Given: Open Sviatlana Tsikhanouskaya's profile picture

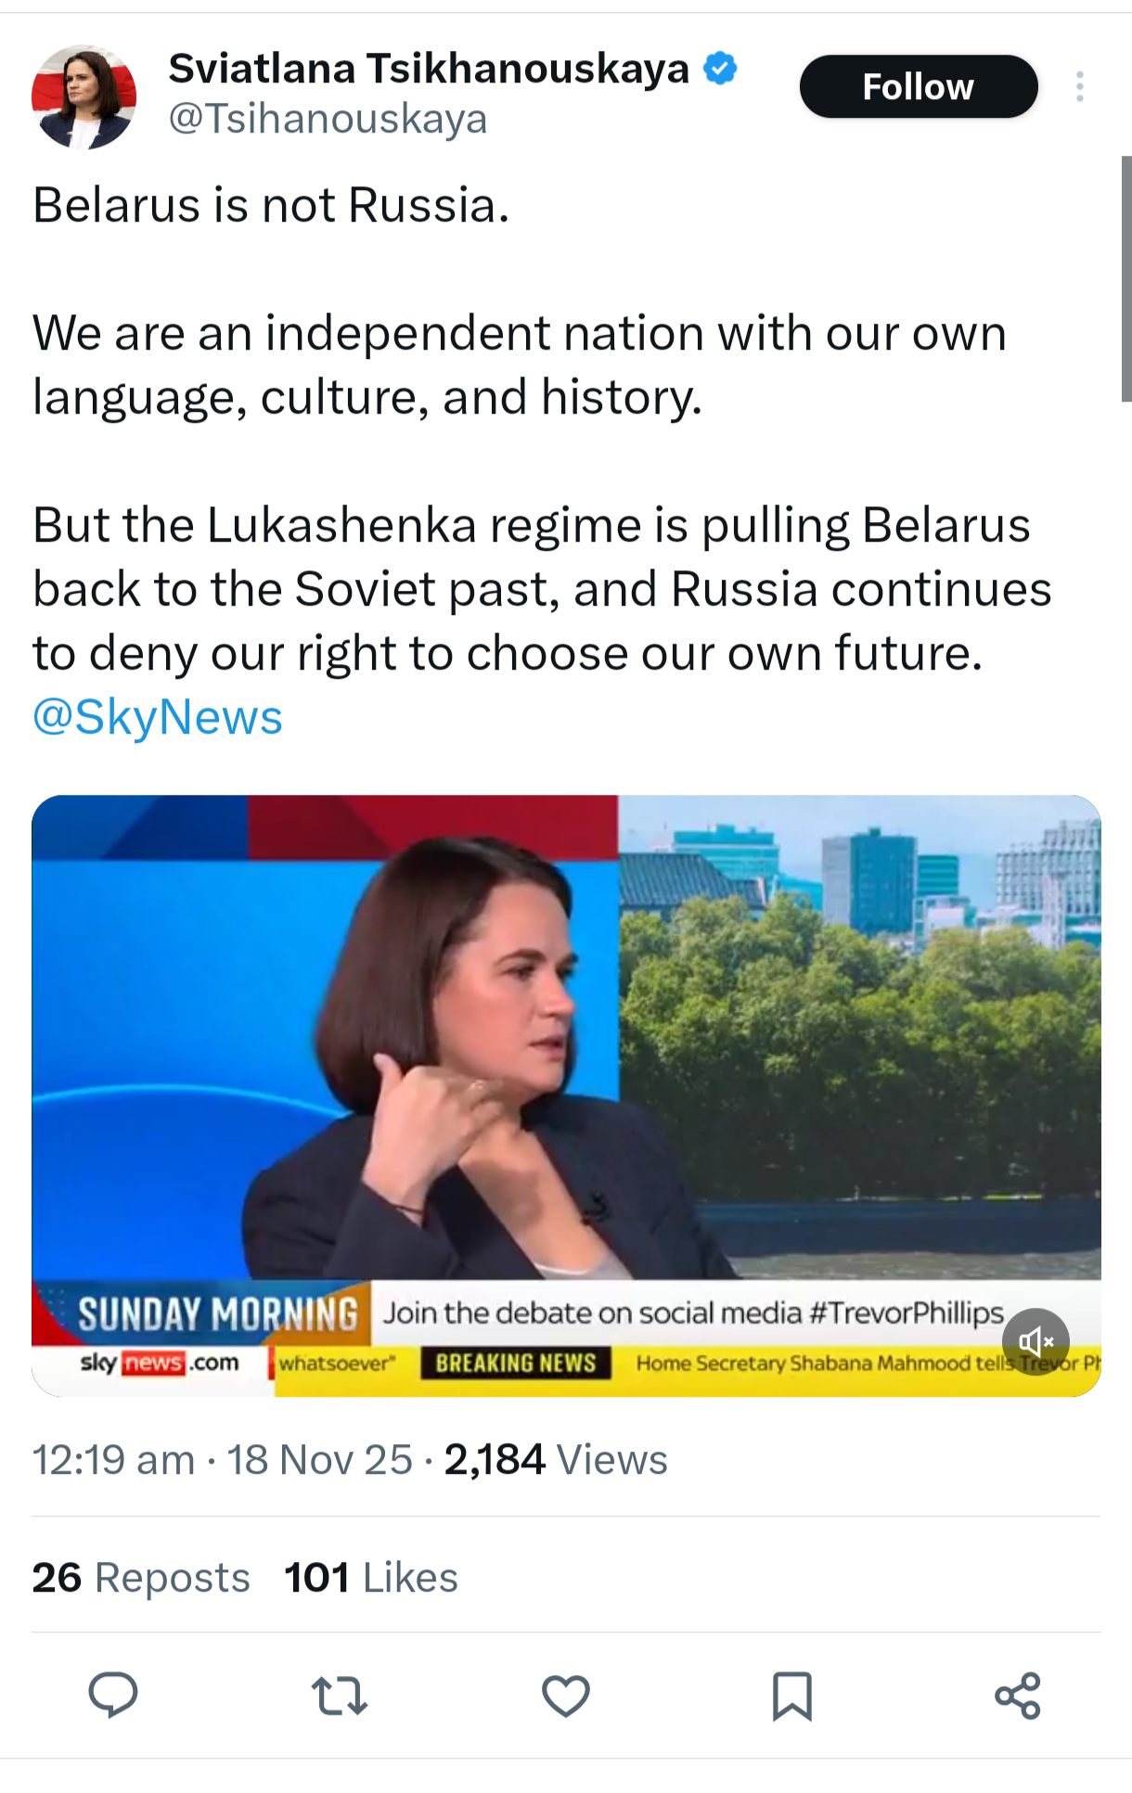Looking at the screenshot, I should pyautogui.click(x=84, y=96).
